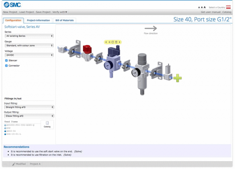Screen dimensions: 235x169
Task: Move component left with toolbar arrow
Action: 106,42
